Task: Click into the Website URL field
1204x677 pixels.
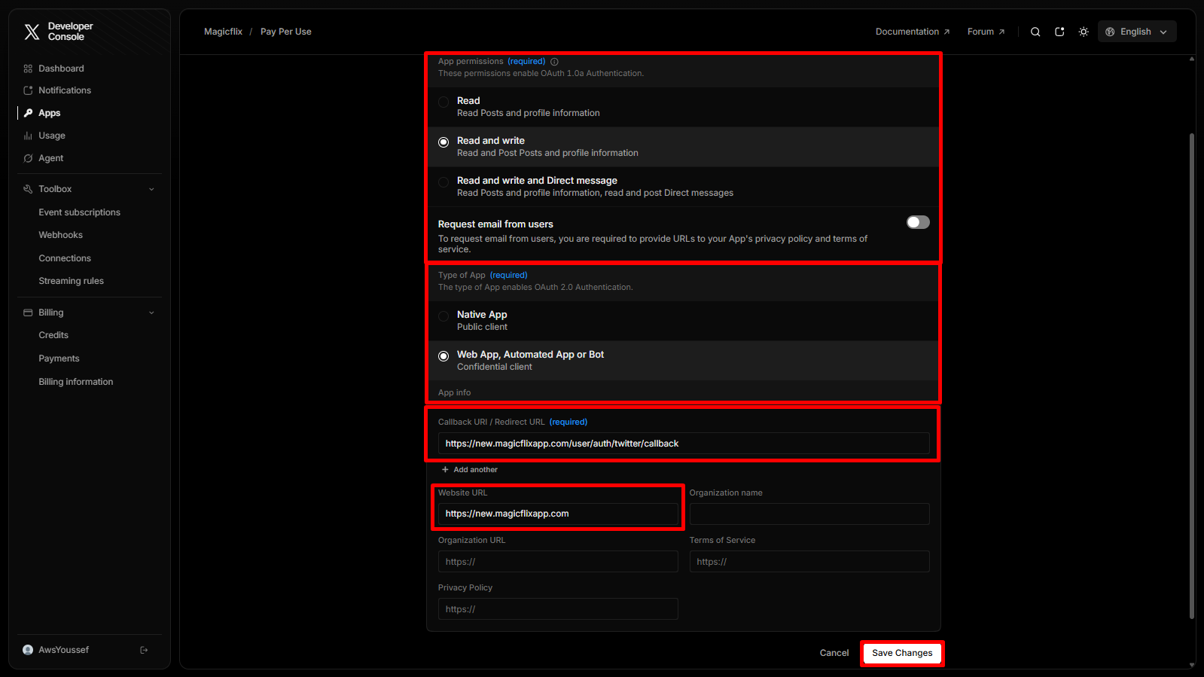Action: tap(558, 514)
